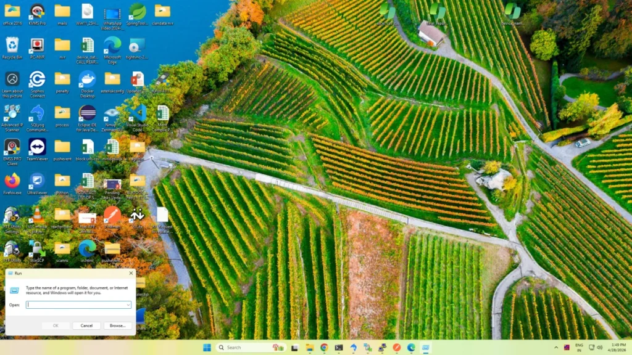
Task: Show hidden icons in system tray
Action: click(555, 348)
